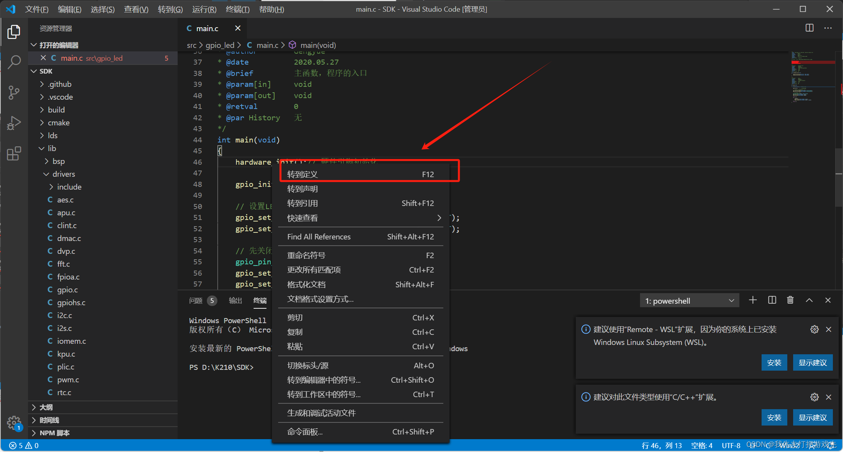Choose 切换标头/源 menu entry
843x452 pixels.
point(361,366)
